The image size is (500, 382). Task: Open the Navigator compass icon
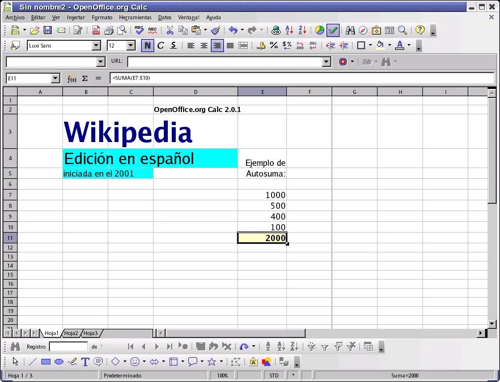tap(363, 30)
